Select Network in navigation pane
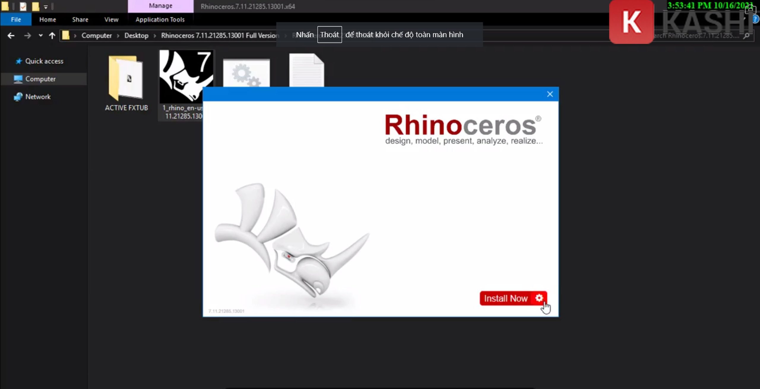The width and height of the screenshot is (760, 389). pos(38,97)
